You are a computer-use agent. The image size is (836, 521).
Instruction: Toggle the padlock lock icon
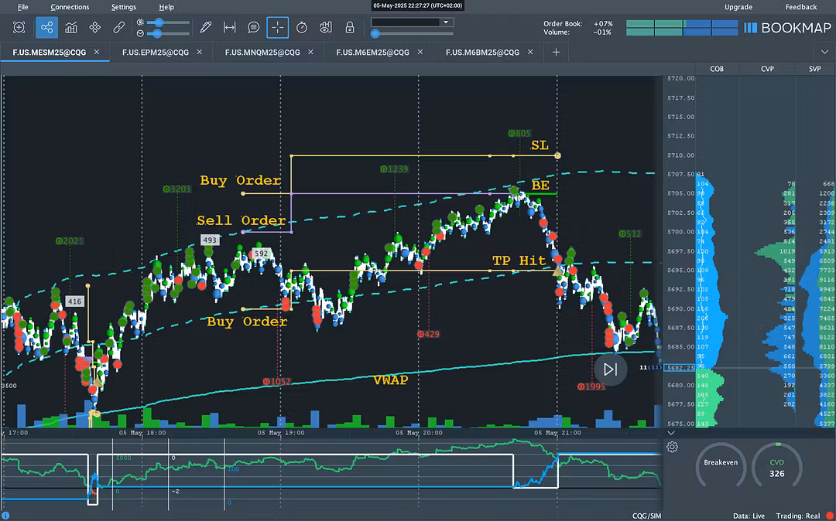350,28
